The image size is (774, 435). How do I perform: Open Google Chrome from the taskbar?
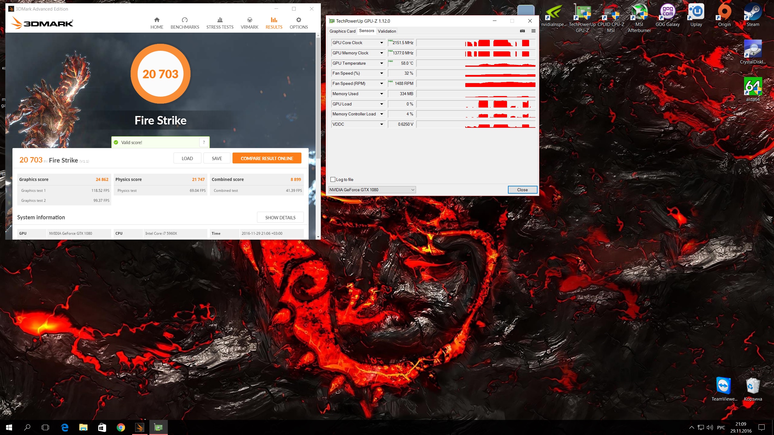click(121, 427)
